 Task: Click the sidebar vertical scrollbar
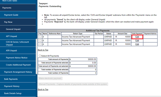[x=36, y=56]
